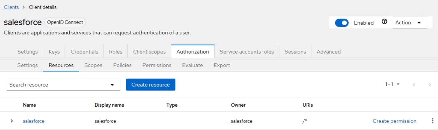Toggle the Enabled switch for the client

[x=342, y=23]
